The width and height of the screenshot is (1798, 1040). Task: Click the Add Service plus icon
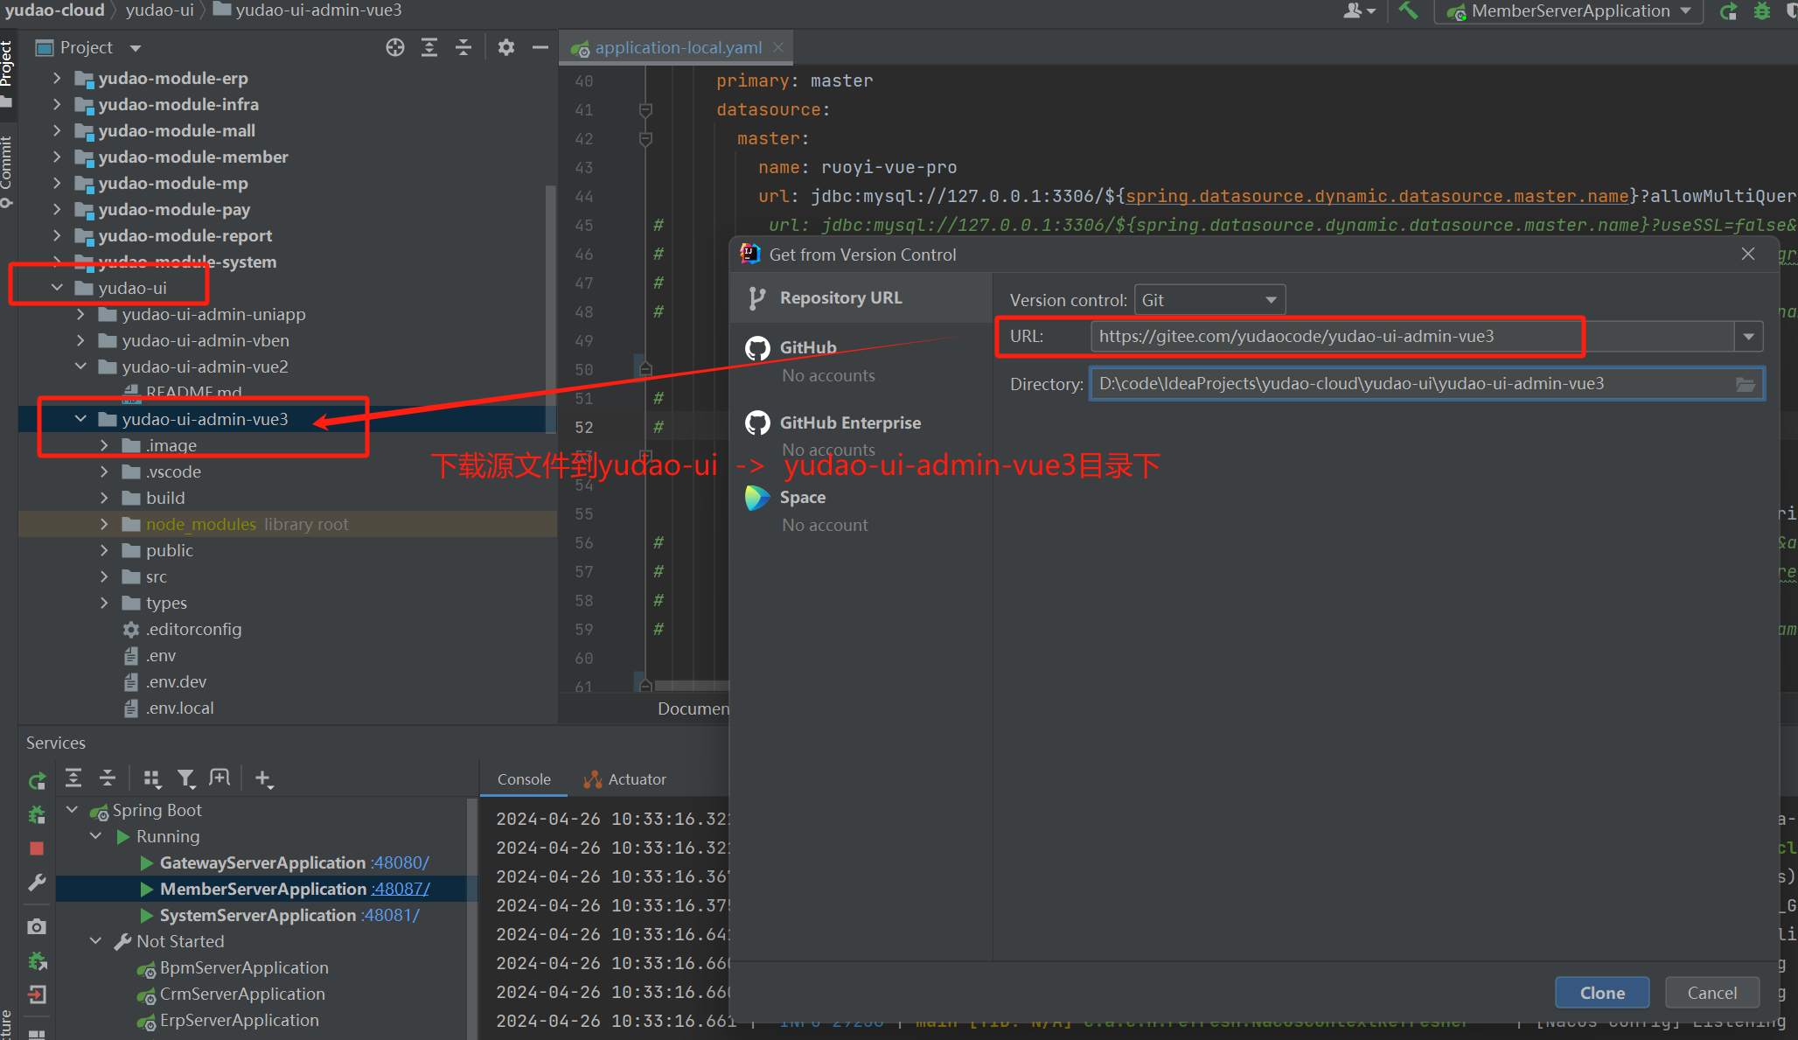tap(263, 778)
